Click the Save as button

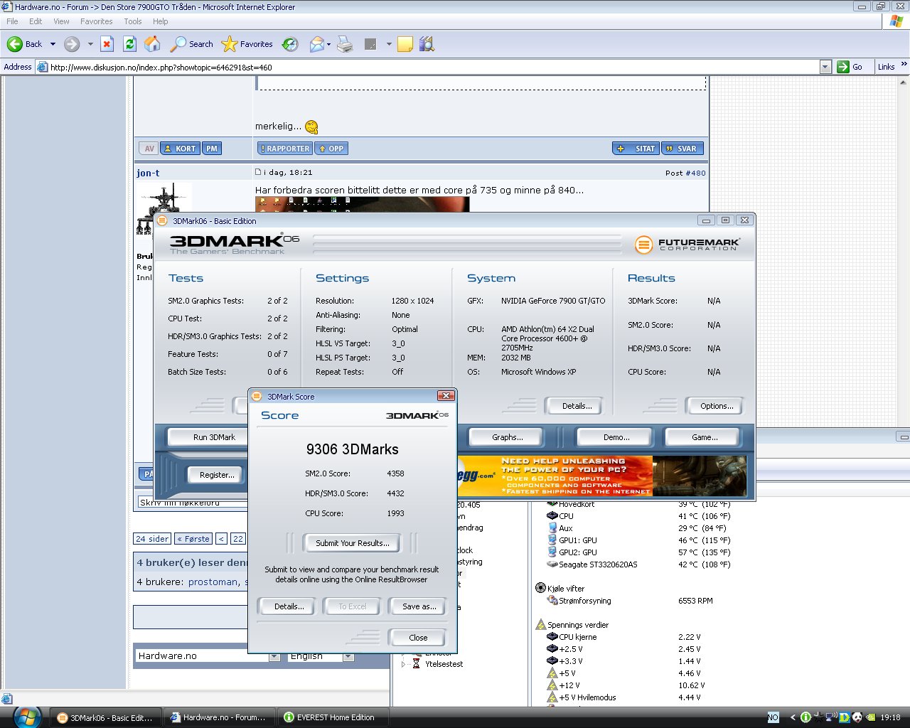pyautogui.click(x=418, y=606)
